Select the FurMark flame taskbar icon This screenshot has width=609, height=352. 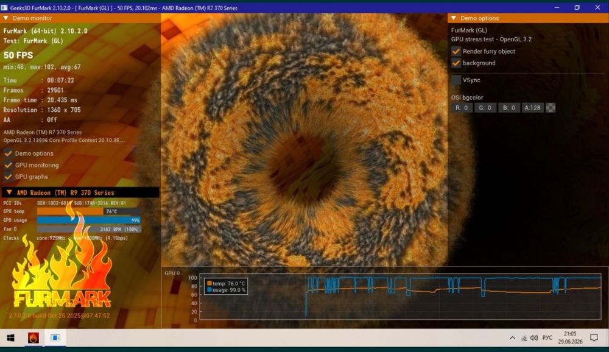(33, 337)
